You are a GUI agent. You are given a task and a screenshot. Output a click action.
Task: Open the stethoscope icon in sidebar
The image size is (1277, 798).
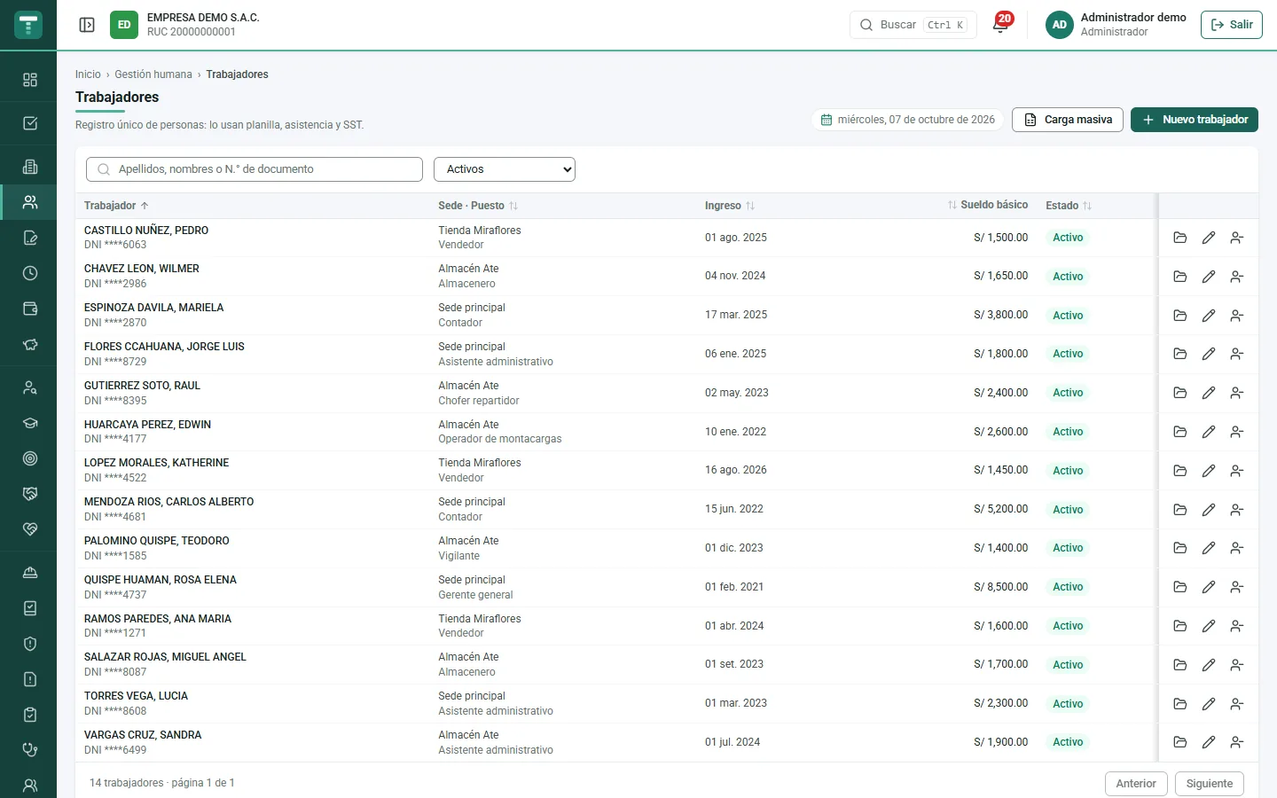pyautogui.click(x=30, y=750)
